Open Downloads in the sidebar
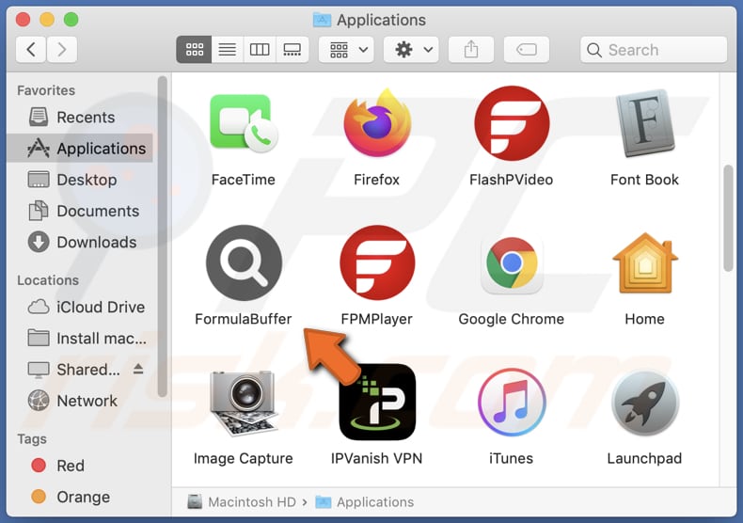This screenshot has width=743, height=523. coord(80,242)
